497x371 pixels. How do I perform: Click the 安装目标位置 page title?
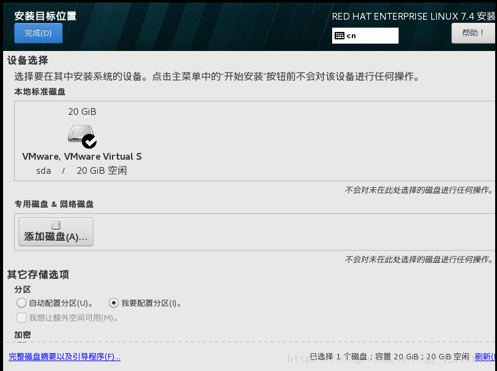tap(46, 16)
